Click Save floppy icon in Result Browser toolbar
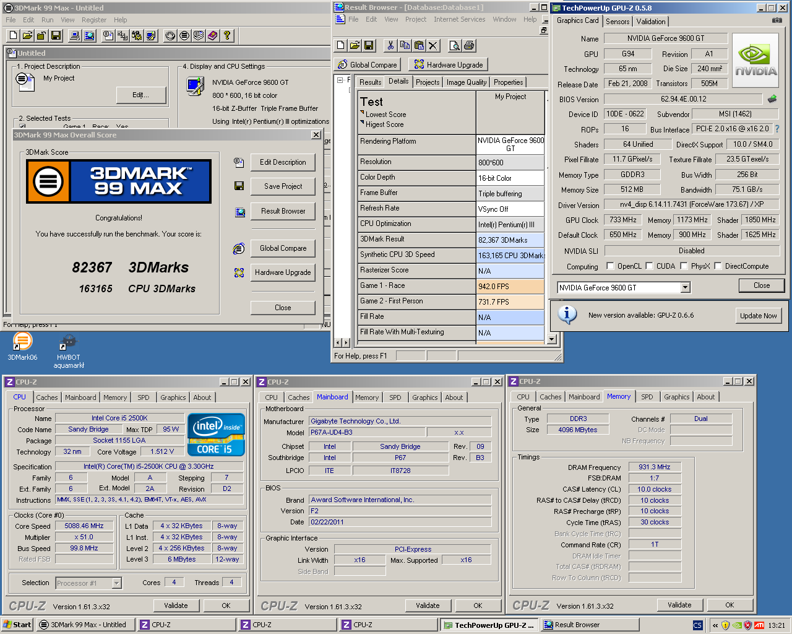This screenshot has width=792, height=634. pos(369,45)
